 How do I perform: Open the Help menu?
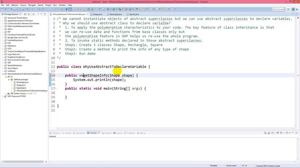70,5
